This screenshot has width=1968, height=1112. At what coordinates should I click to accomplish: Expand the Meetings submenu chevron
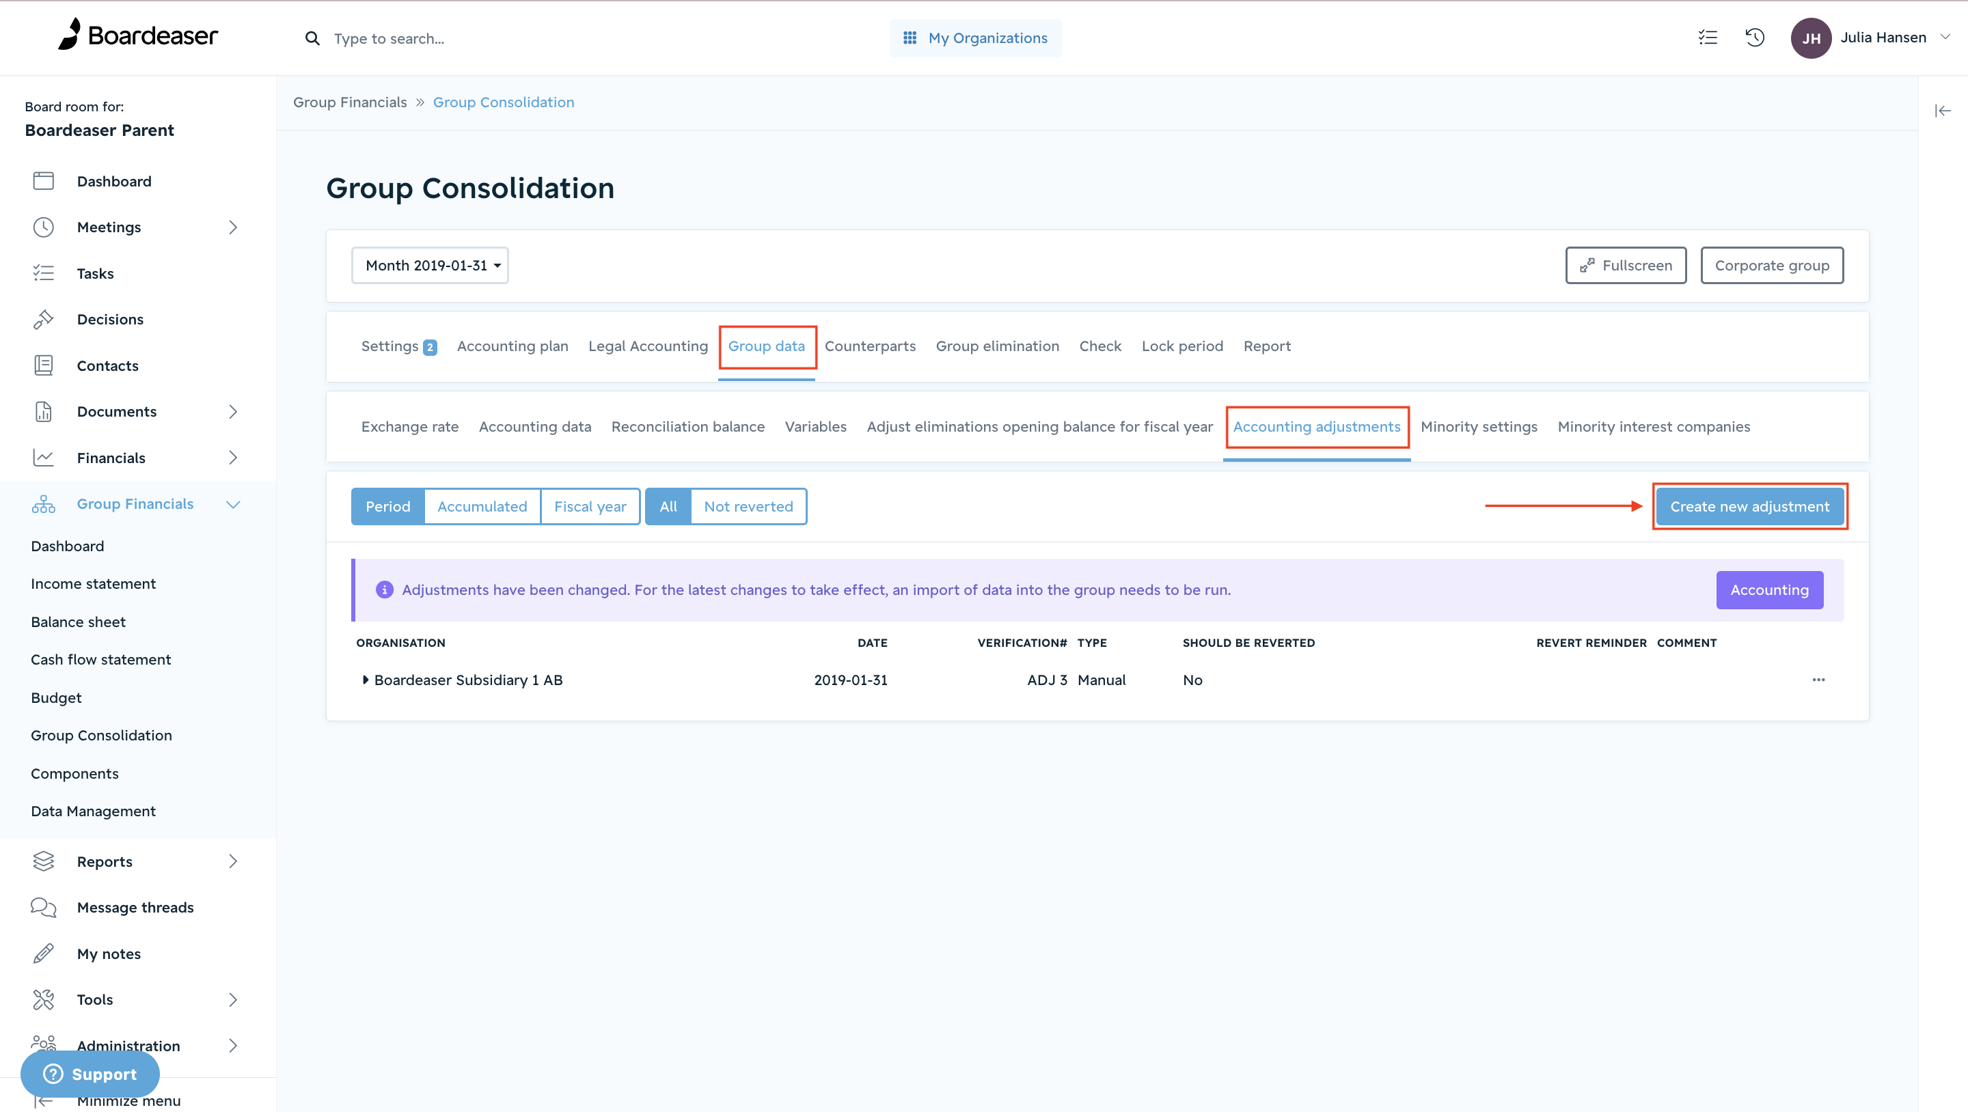(233, 227)
